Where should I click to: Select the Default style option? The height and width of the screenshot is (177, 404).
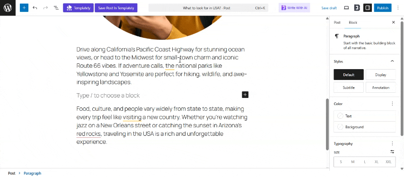coord(349,75)
